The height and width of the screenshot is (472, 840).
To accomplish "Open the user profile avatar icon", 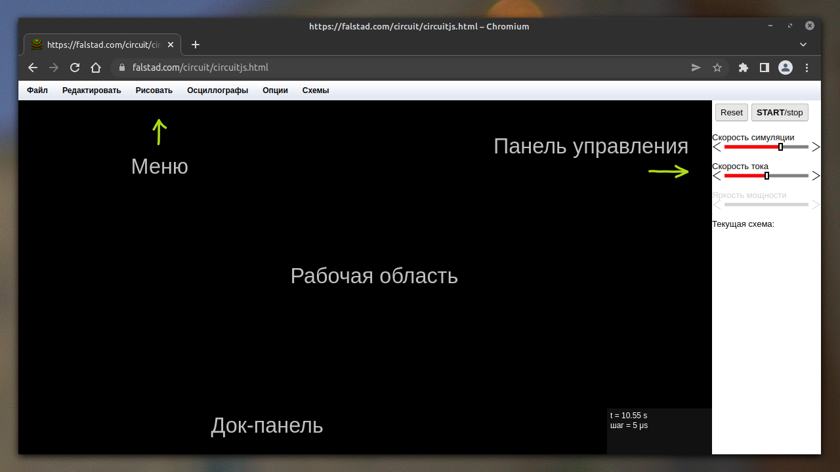I will tap(786, 68).
